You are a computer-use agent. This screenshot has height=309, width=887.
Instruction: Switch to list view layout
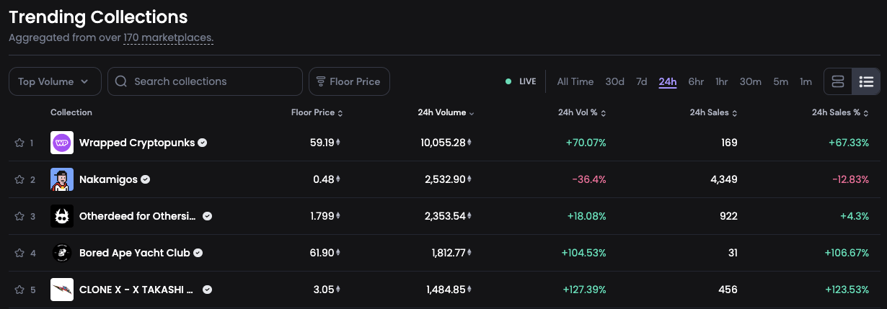pos(866,81)
